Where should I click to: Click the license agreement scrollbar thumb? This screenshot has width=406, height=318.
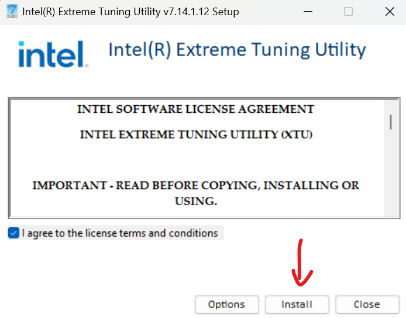click(x=391, y=122)
